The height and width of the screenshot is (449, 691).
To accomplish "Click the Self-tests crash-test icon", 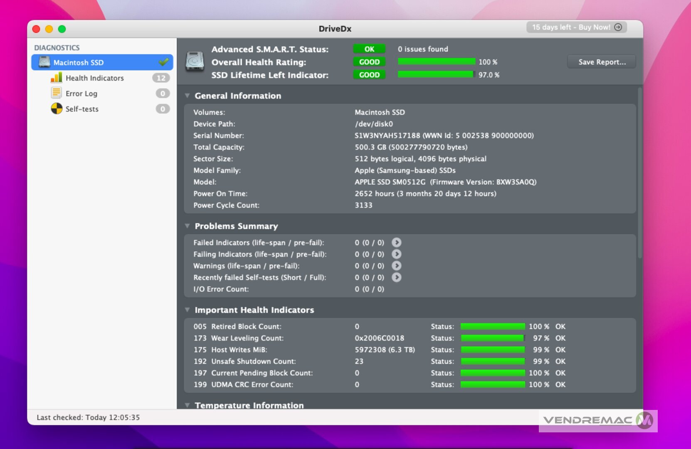I will click(x=56, y=109).
